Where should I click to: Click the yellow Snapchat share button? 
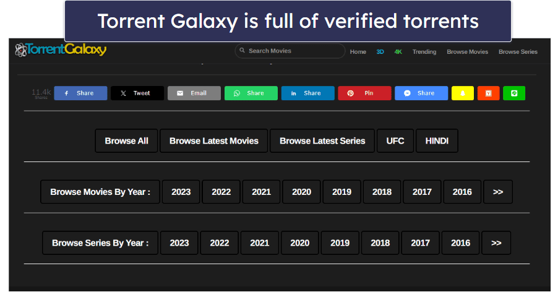tap(462, 93)
